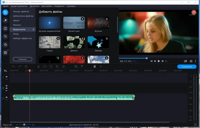Select the Деньги video clip thumbnail
This screenshot has width=200, height=128.
pyautogui.click(x=74, y=42)
